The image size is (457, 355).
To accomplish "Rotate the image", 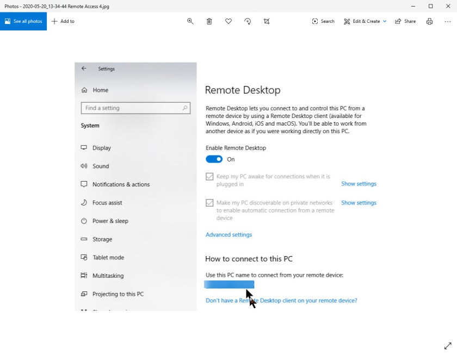I will (x=247, y=21).
